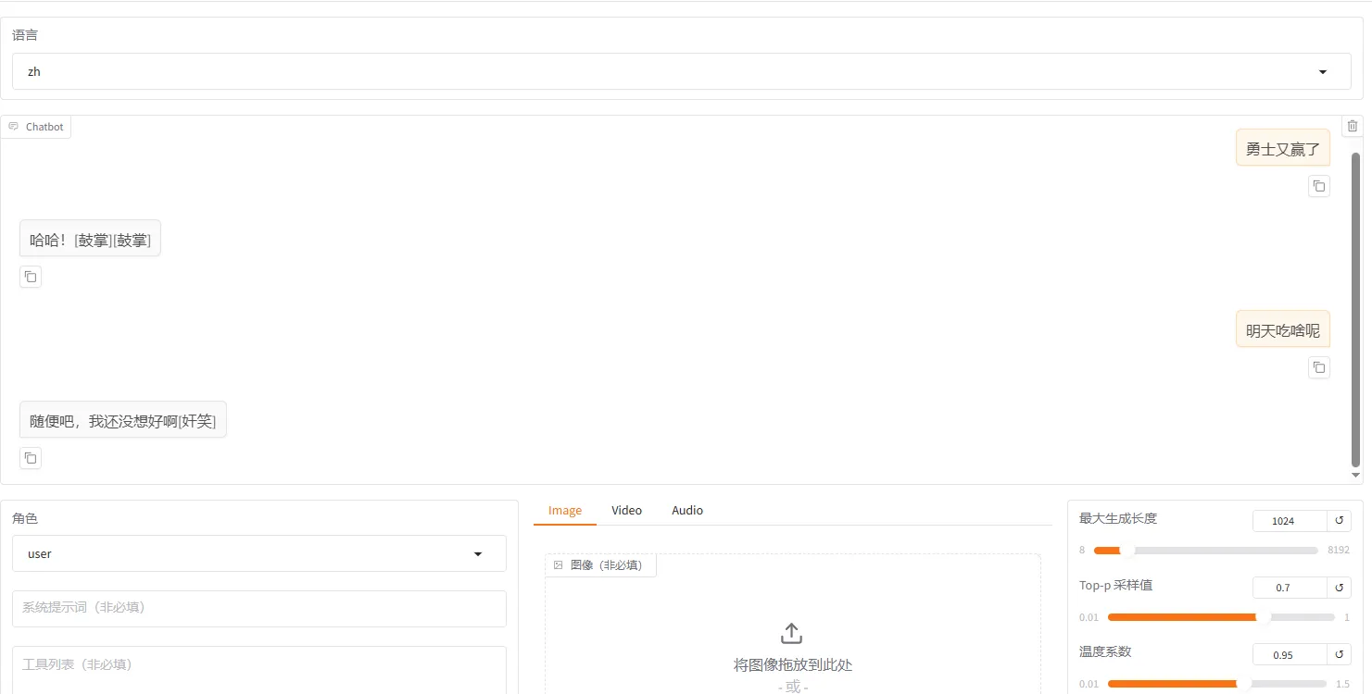The image size is (1372, 694).
Task: Reset 最大生成长度 to default
Action: coord(1339,521)
